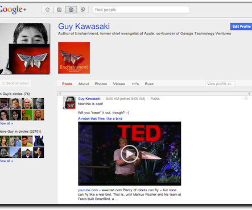
Task: Switch to the +1's tab
Action: (135, 84)
